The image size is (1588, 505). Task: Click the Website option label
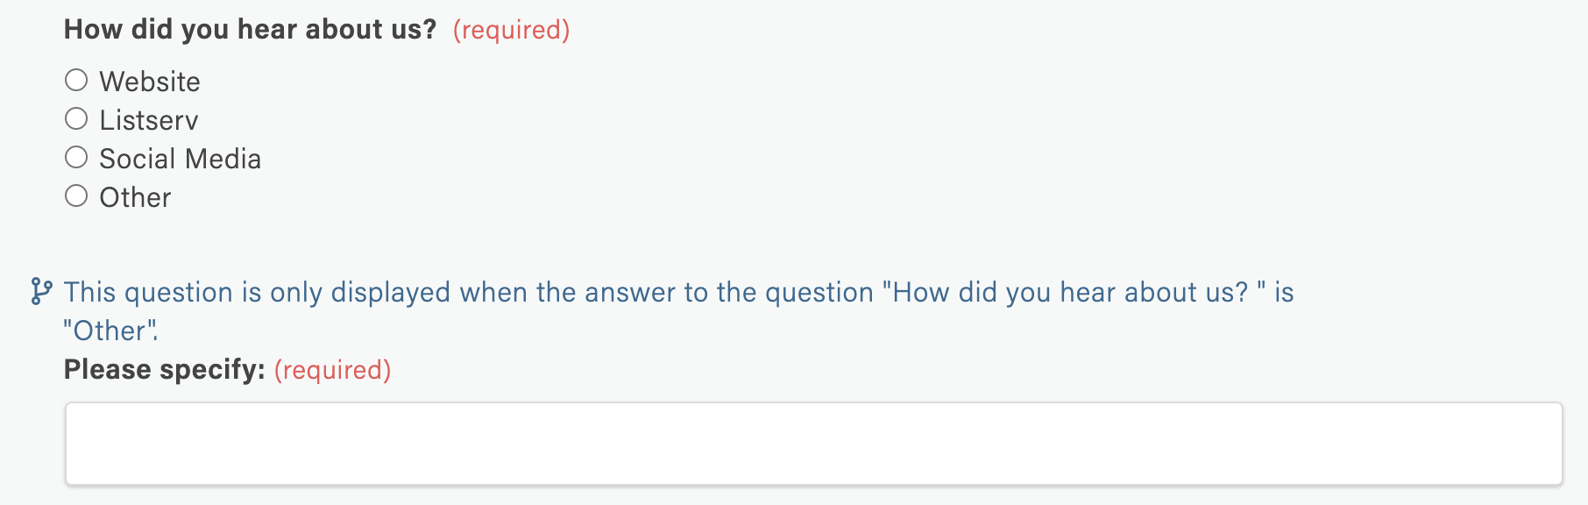click(x=150, y=82)
